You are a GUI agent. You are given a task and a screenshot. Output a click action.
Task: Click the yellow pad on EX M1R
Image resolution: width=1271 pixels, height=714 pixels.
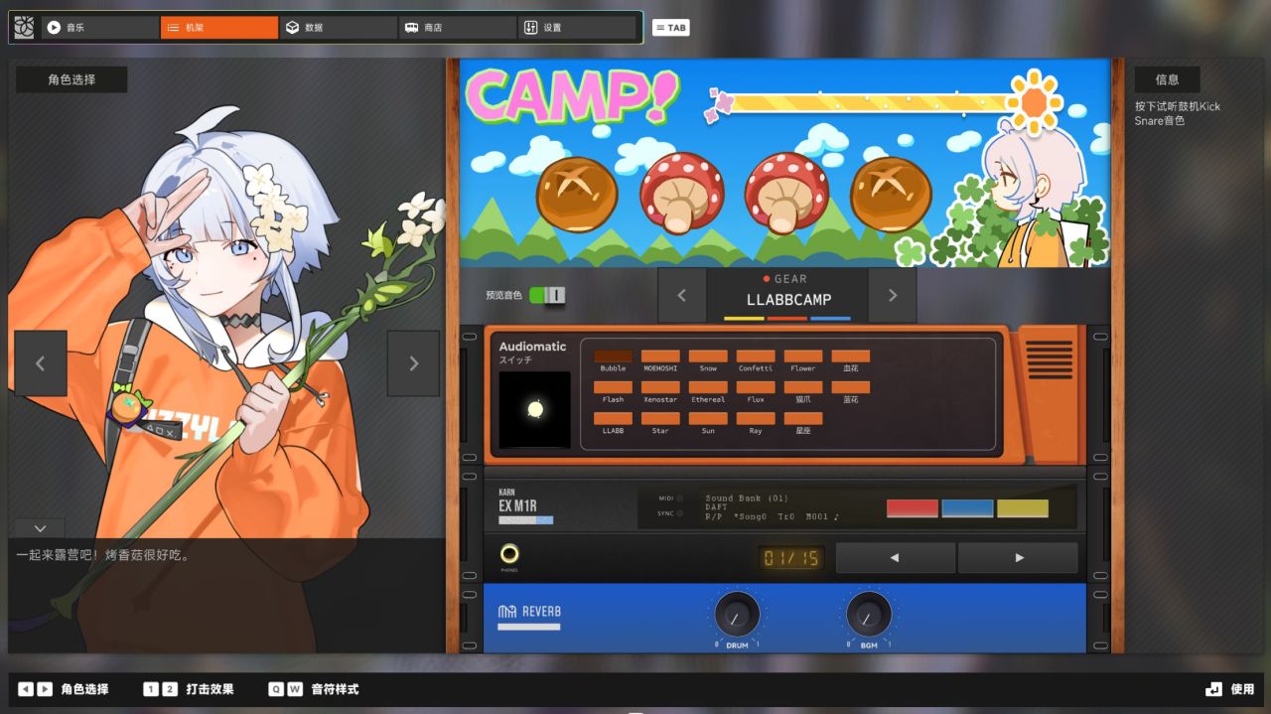click(1023, 508)
